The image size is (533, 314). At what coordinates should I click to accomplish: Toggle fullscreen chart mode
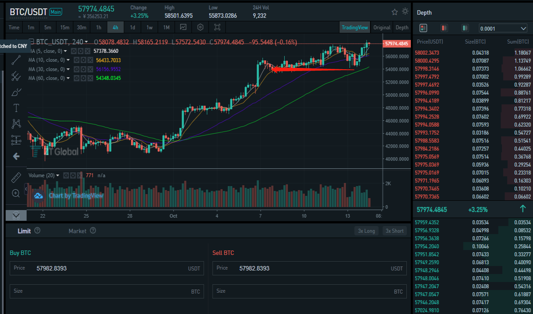point(217,28)
